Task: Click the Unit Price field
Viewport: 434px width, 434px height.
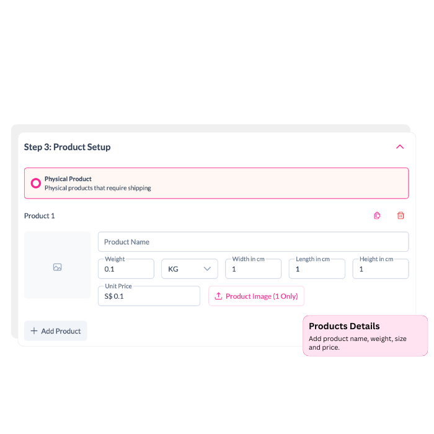Action: (x=149, y=296)
